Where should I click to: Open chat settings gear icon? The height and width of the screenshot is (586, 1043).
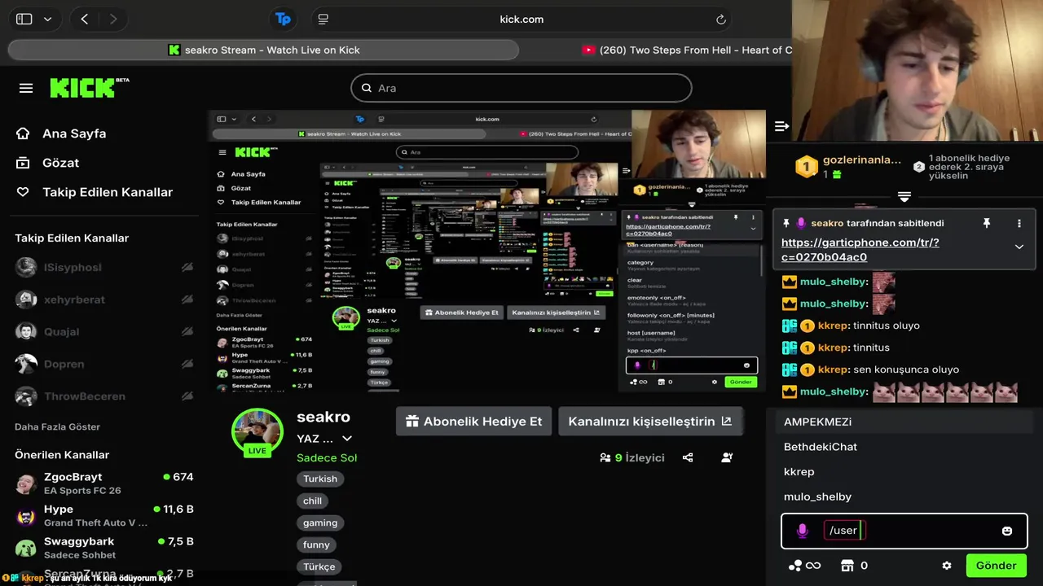coord(946,566)
